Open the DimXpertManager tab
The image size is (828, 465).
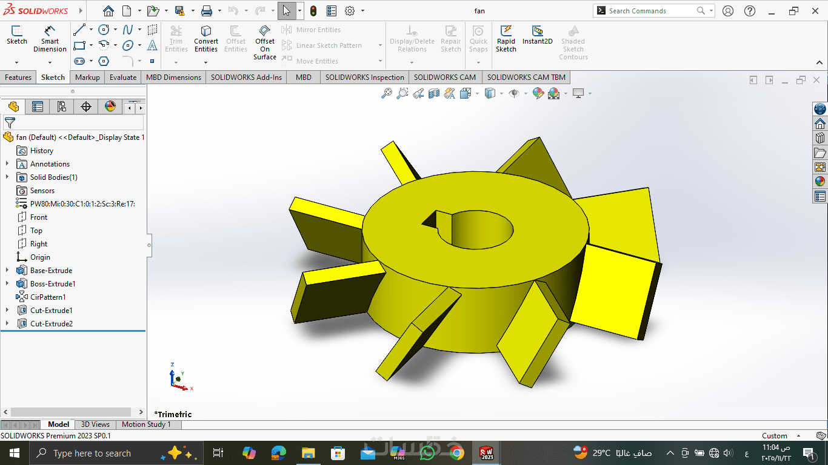point(86,107)
